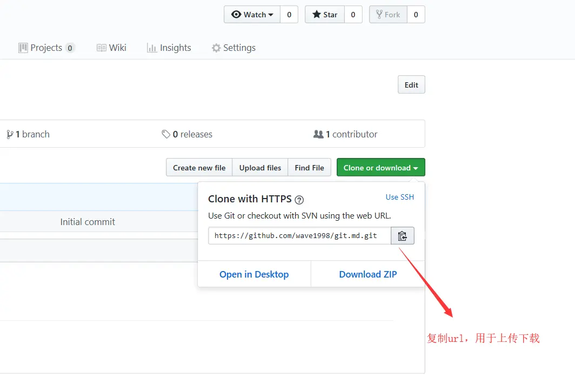Open in Desktop link
The image size is (575, 389).
(x=254, y=274)
